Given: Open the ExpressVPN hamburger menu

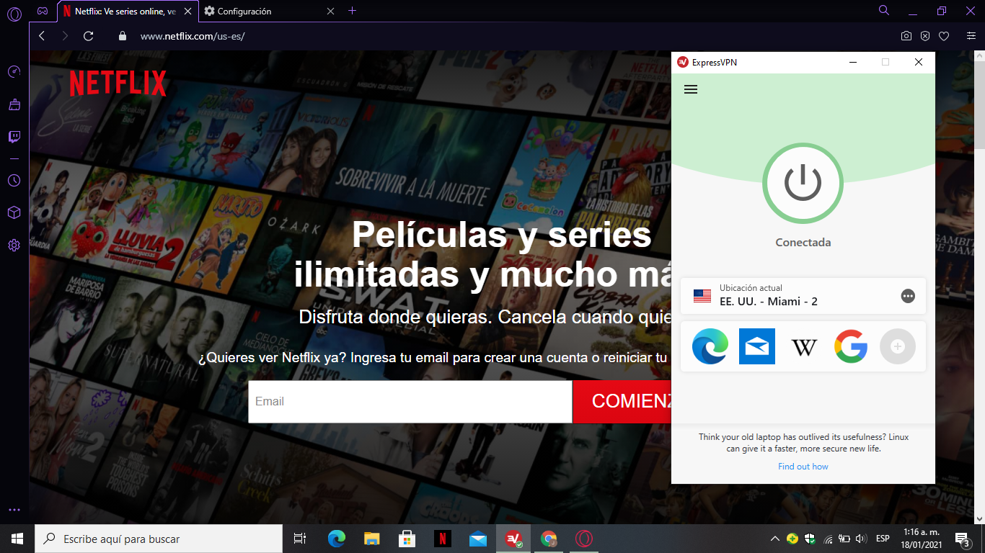Looking at the screenshot, I should [x=691, y=89].
